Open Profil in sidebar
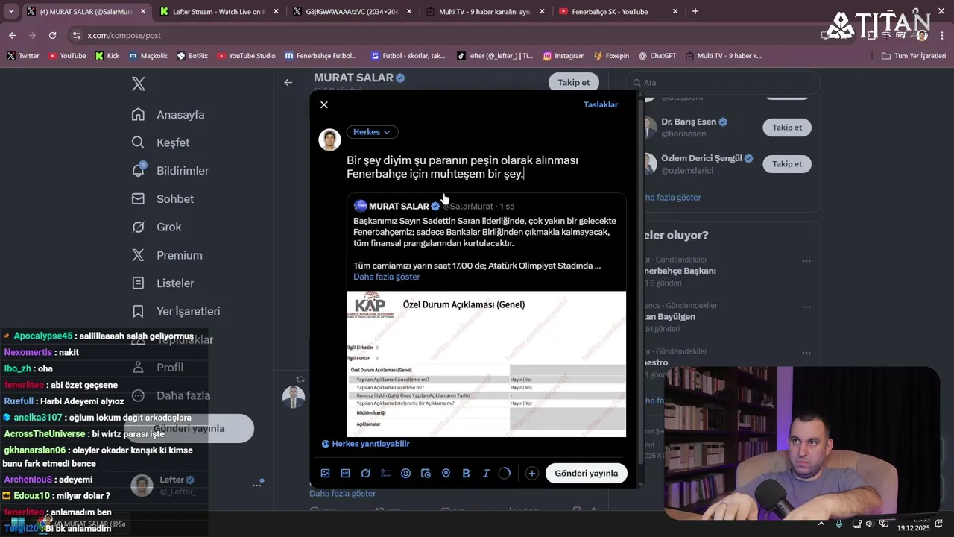This screenshot has width=954, height=537. [158, 368]
